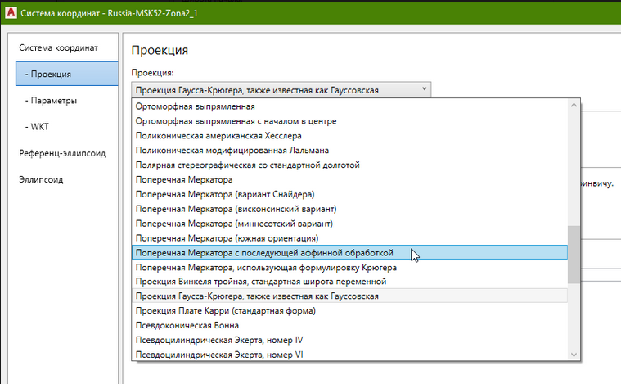Choose Поперечная Меркатора (вариант Снайдера)

pos(225,194)
